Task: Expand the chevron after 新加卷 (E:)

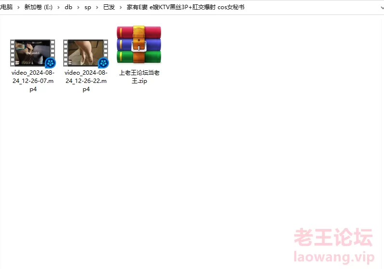Action: (x=58, y=7)
